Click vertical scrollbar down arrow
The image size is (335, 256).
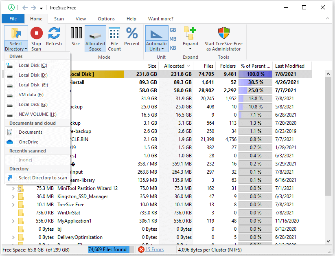328,241
